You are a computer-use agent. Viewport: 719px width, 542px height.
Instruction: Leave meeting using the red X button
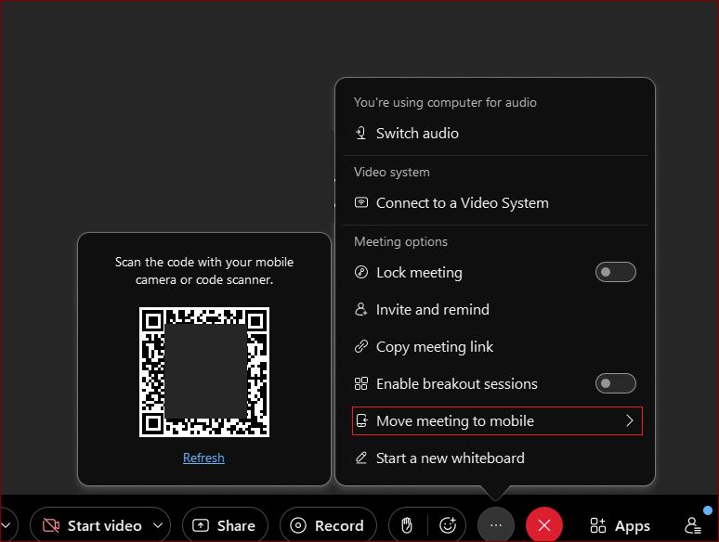(x=544, y=525)
